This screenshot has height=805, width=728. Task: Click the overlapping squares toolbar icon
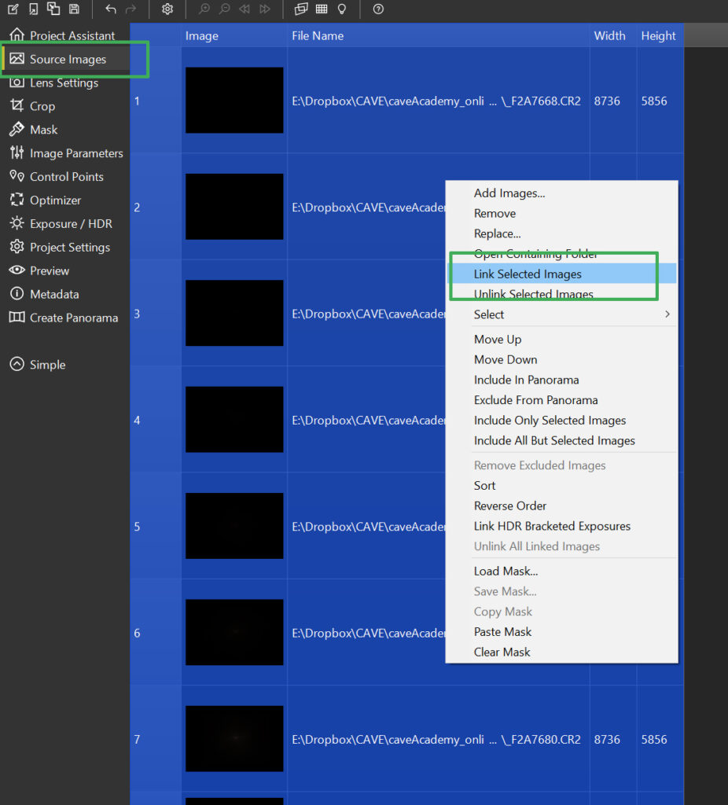pos(53,9)
